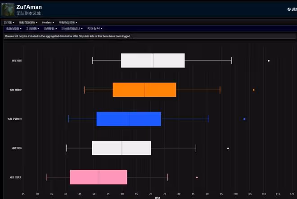Click the '50 public kills' notice text
The height and width of the screenshot is (199, 297).
tap(68, 36)
